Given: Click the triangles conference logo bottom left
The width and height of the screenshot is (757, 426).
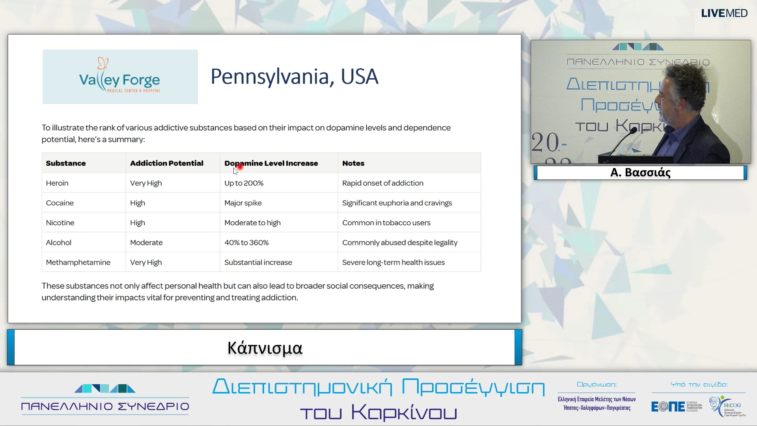Looking at the screenshot, I should (x=105, y=389).
